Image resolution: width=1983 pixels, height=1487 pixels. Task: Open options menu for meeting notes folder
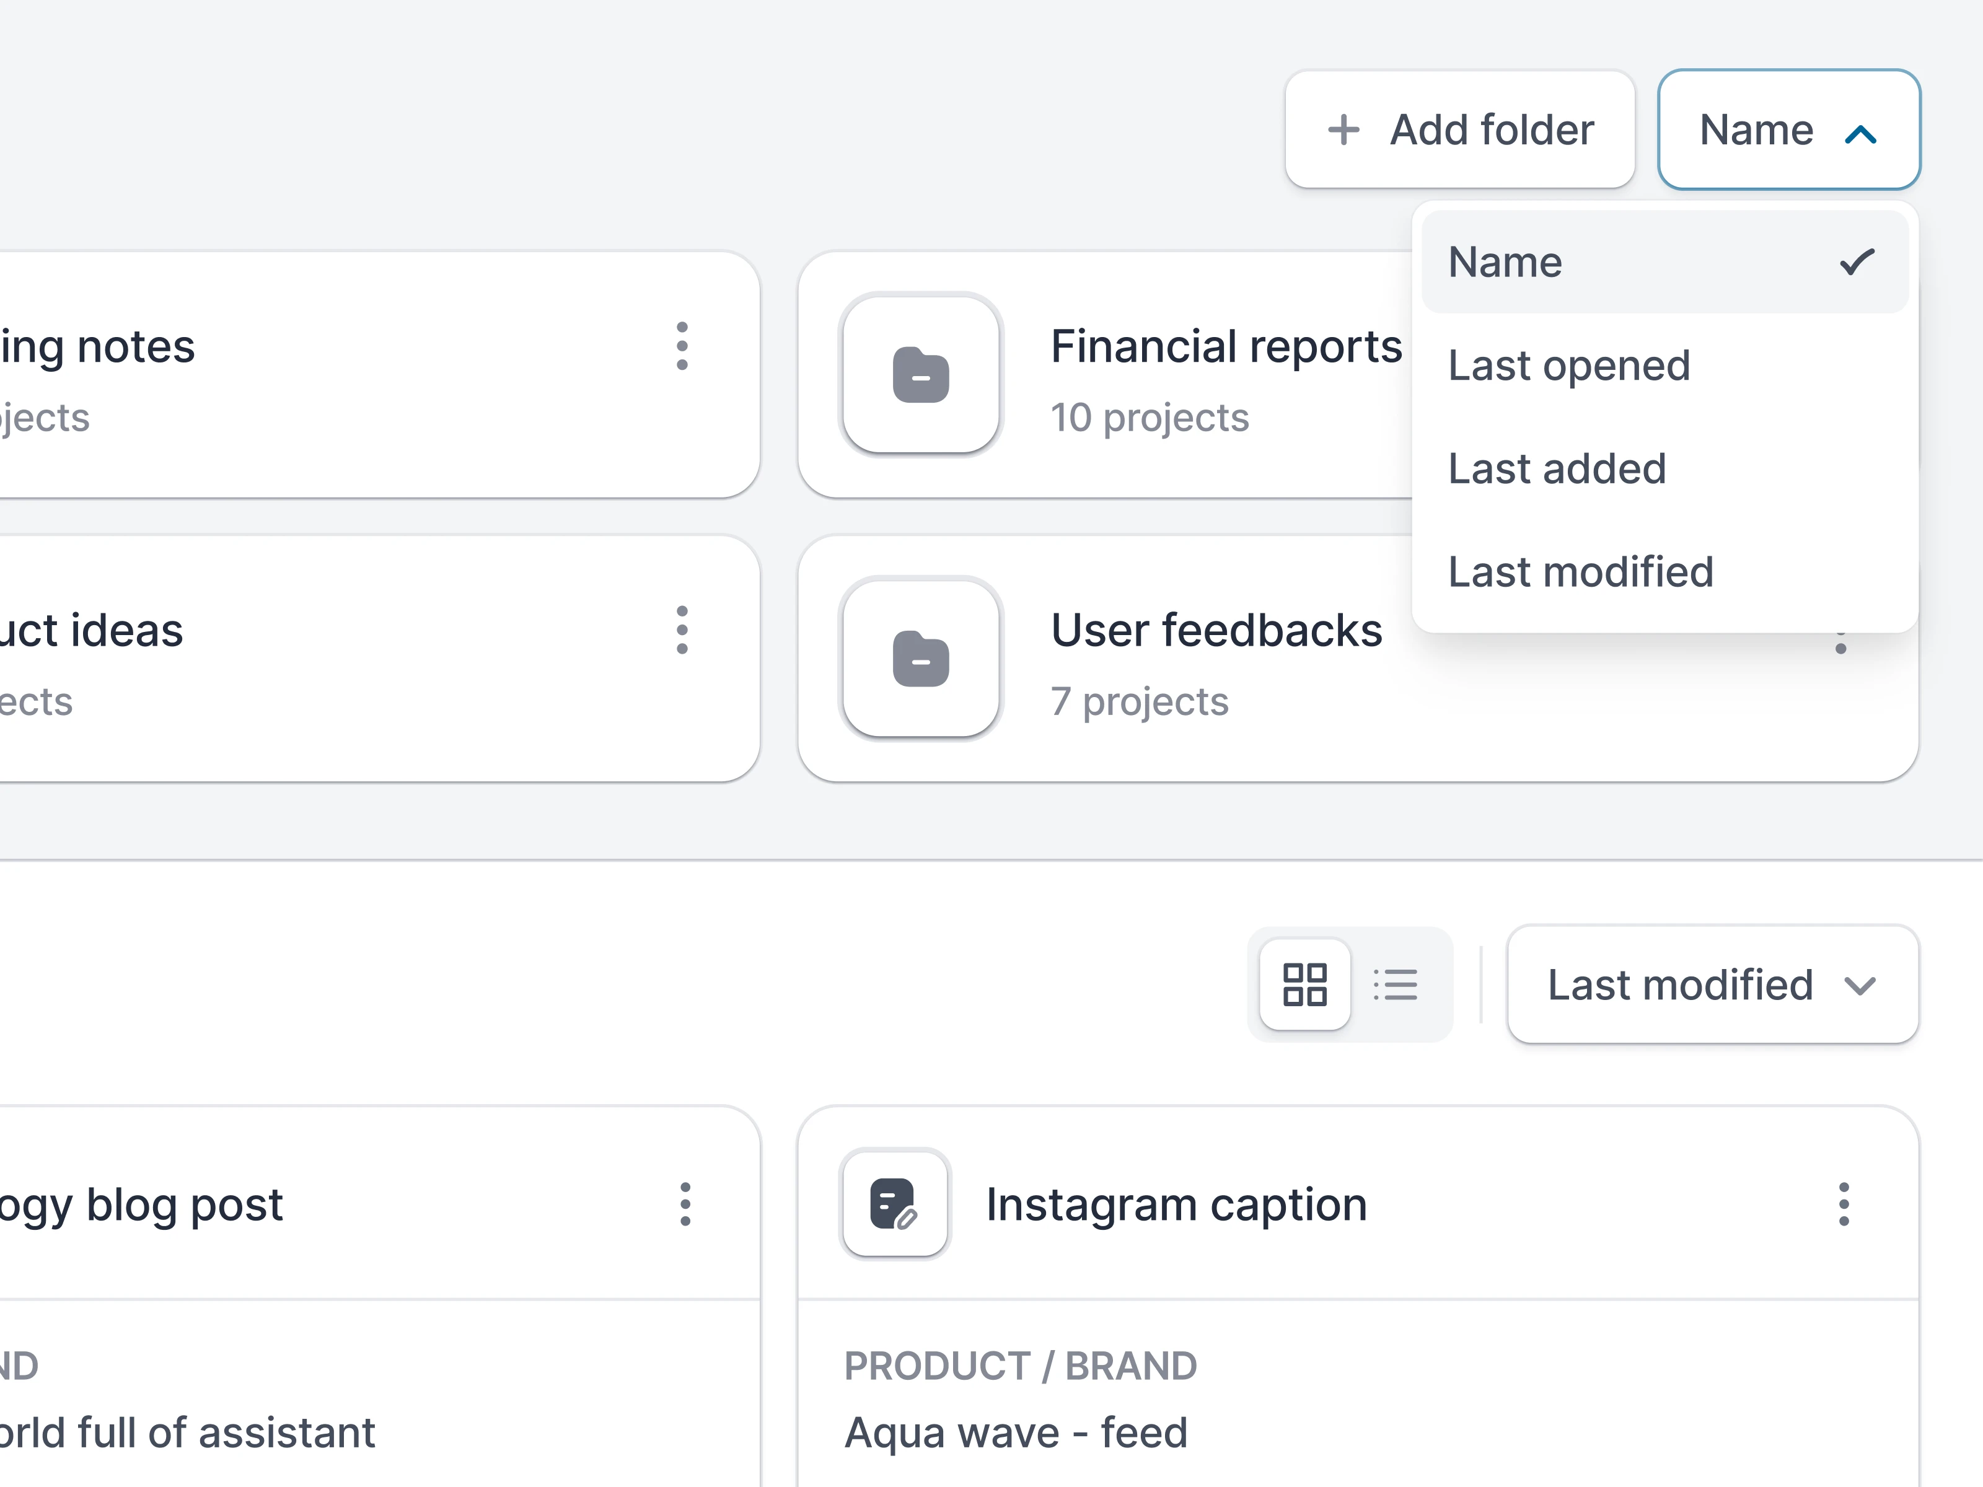click(x=682, y=346)
